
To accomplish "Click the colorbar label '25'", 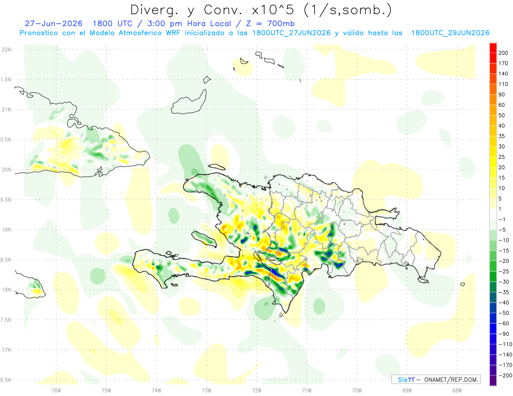I will click(x=502, y=157).
